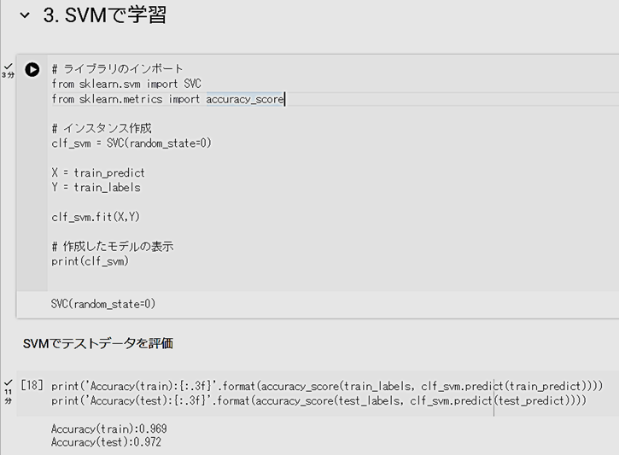The height and width of the screenshot is (455, 619).
Task: Click the [18] execution count indicator
Action: pos(32,385)
